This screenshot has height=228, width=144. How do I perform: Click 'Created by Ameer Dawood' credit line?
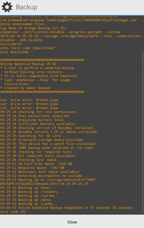click(x=25, y=88)
